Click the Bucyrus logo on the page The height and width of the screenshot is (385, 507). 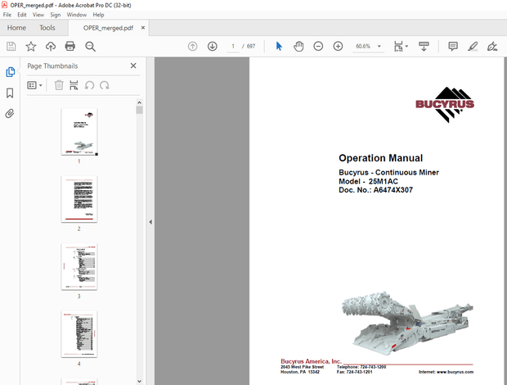[445, 105]
